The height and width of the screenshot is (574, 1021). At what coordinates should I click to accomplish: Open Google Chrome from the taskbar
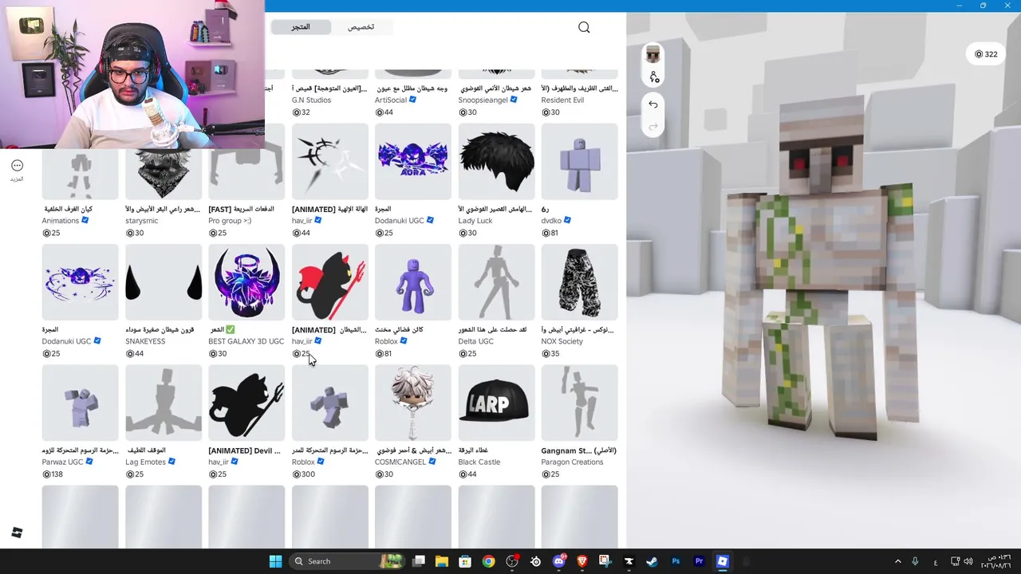click(x=488, y=561)
